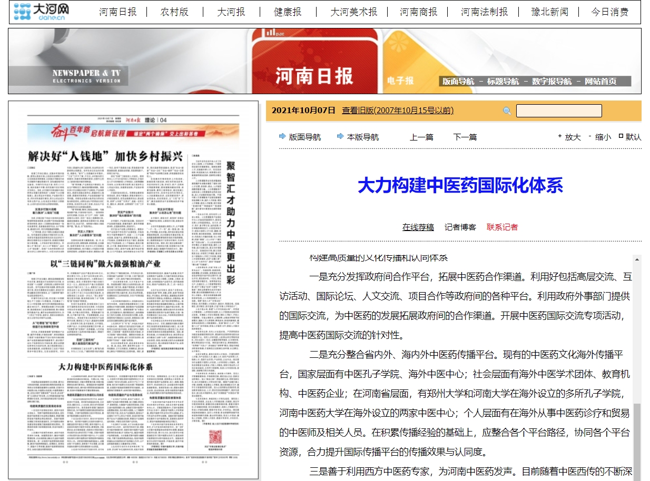
Task: Go to the previous article via 上一篇
Action: point(421,137)
